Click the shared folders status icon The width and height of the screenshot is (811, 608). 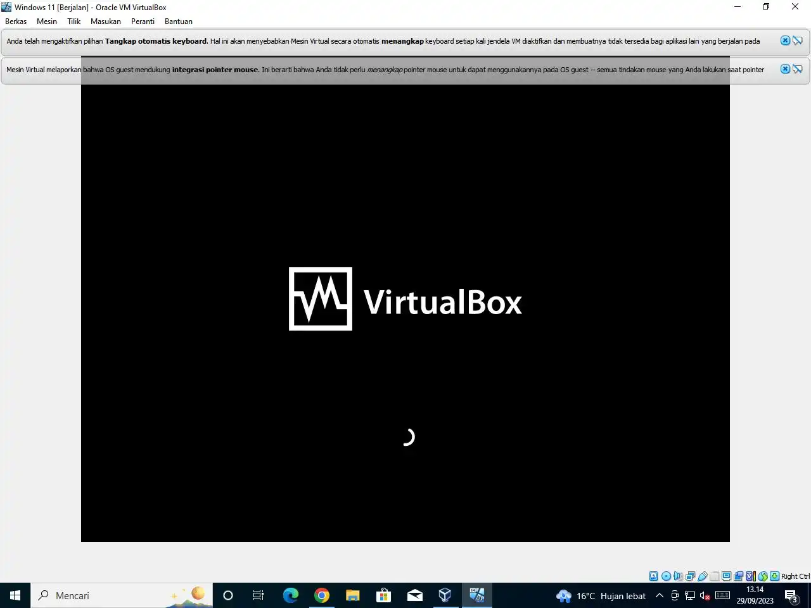[714, 576]
